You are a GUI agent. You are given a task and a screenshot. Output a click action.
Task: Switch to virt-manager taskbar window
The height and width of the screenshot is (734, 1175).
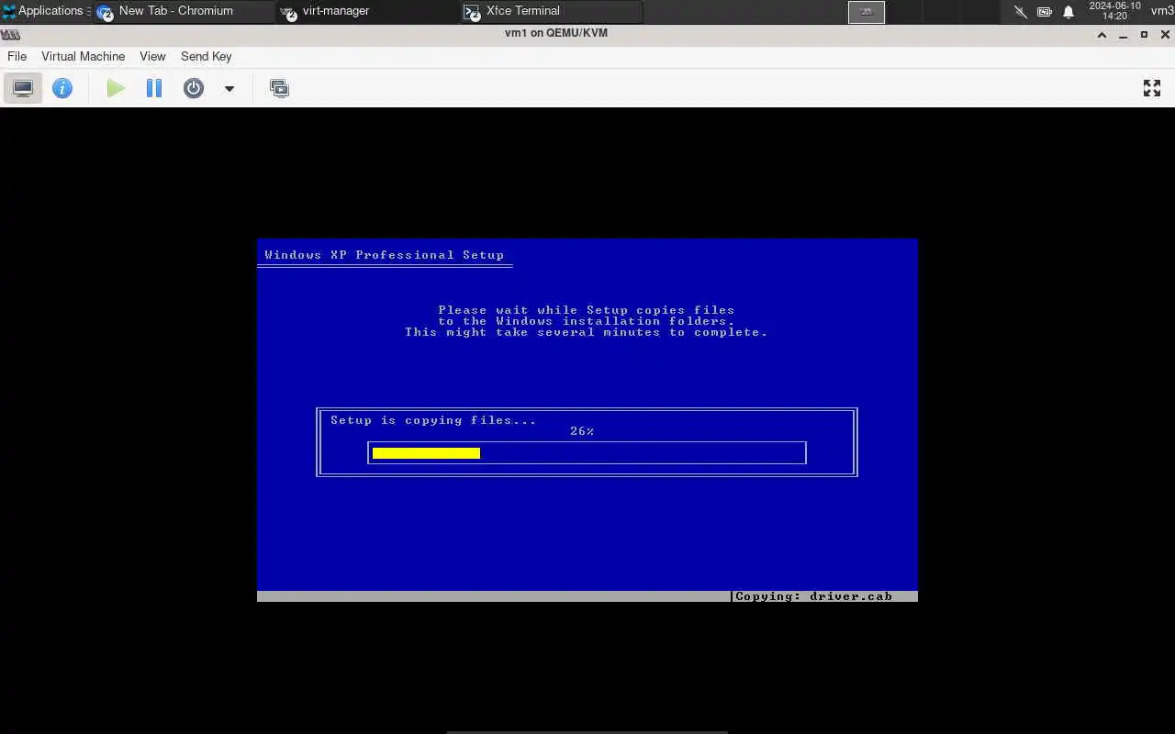coord(367,11)
